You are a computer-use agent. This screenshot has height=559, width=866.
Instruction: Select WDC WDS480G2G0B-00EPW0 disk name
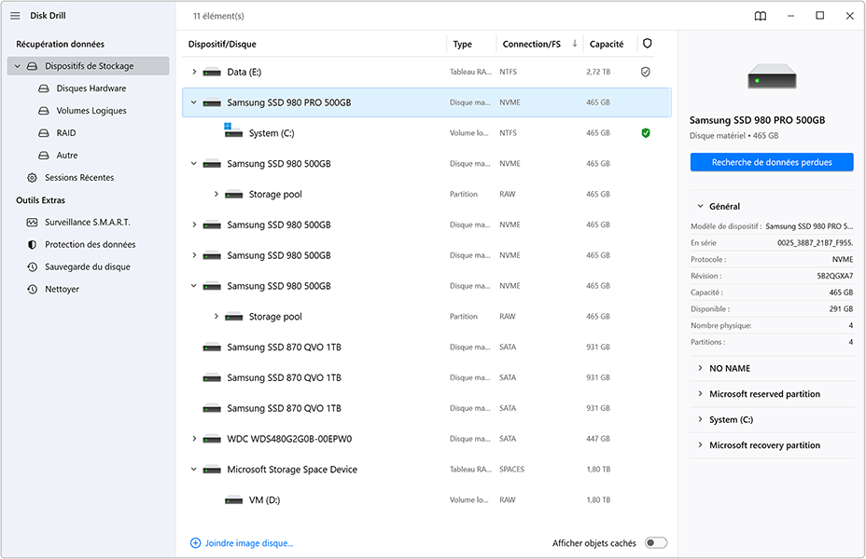(289, 439)
